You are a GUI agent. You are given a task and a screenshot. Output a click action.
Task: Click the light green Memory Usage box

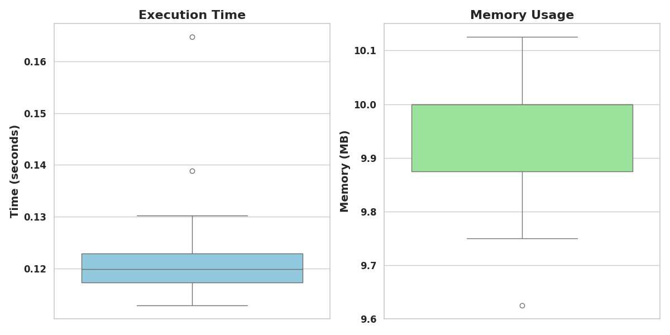[x=522, y=138]
